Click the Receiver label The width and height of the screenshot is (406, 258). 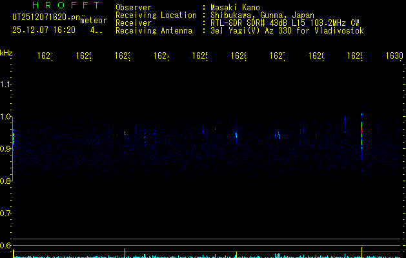point(134,23)
